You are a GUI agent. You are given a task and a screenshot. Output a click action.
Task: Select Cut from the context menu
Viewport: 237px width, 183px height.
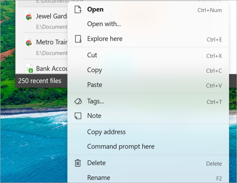coord(148,55)
